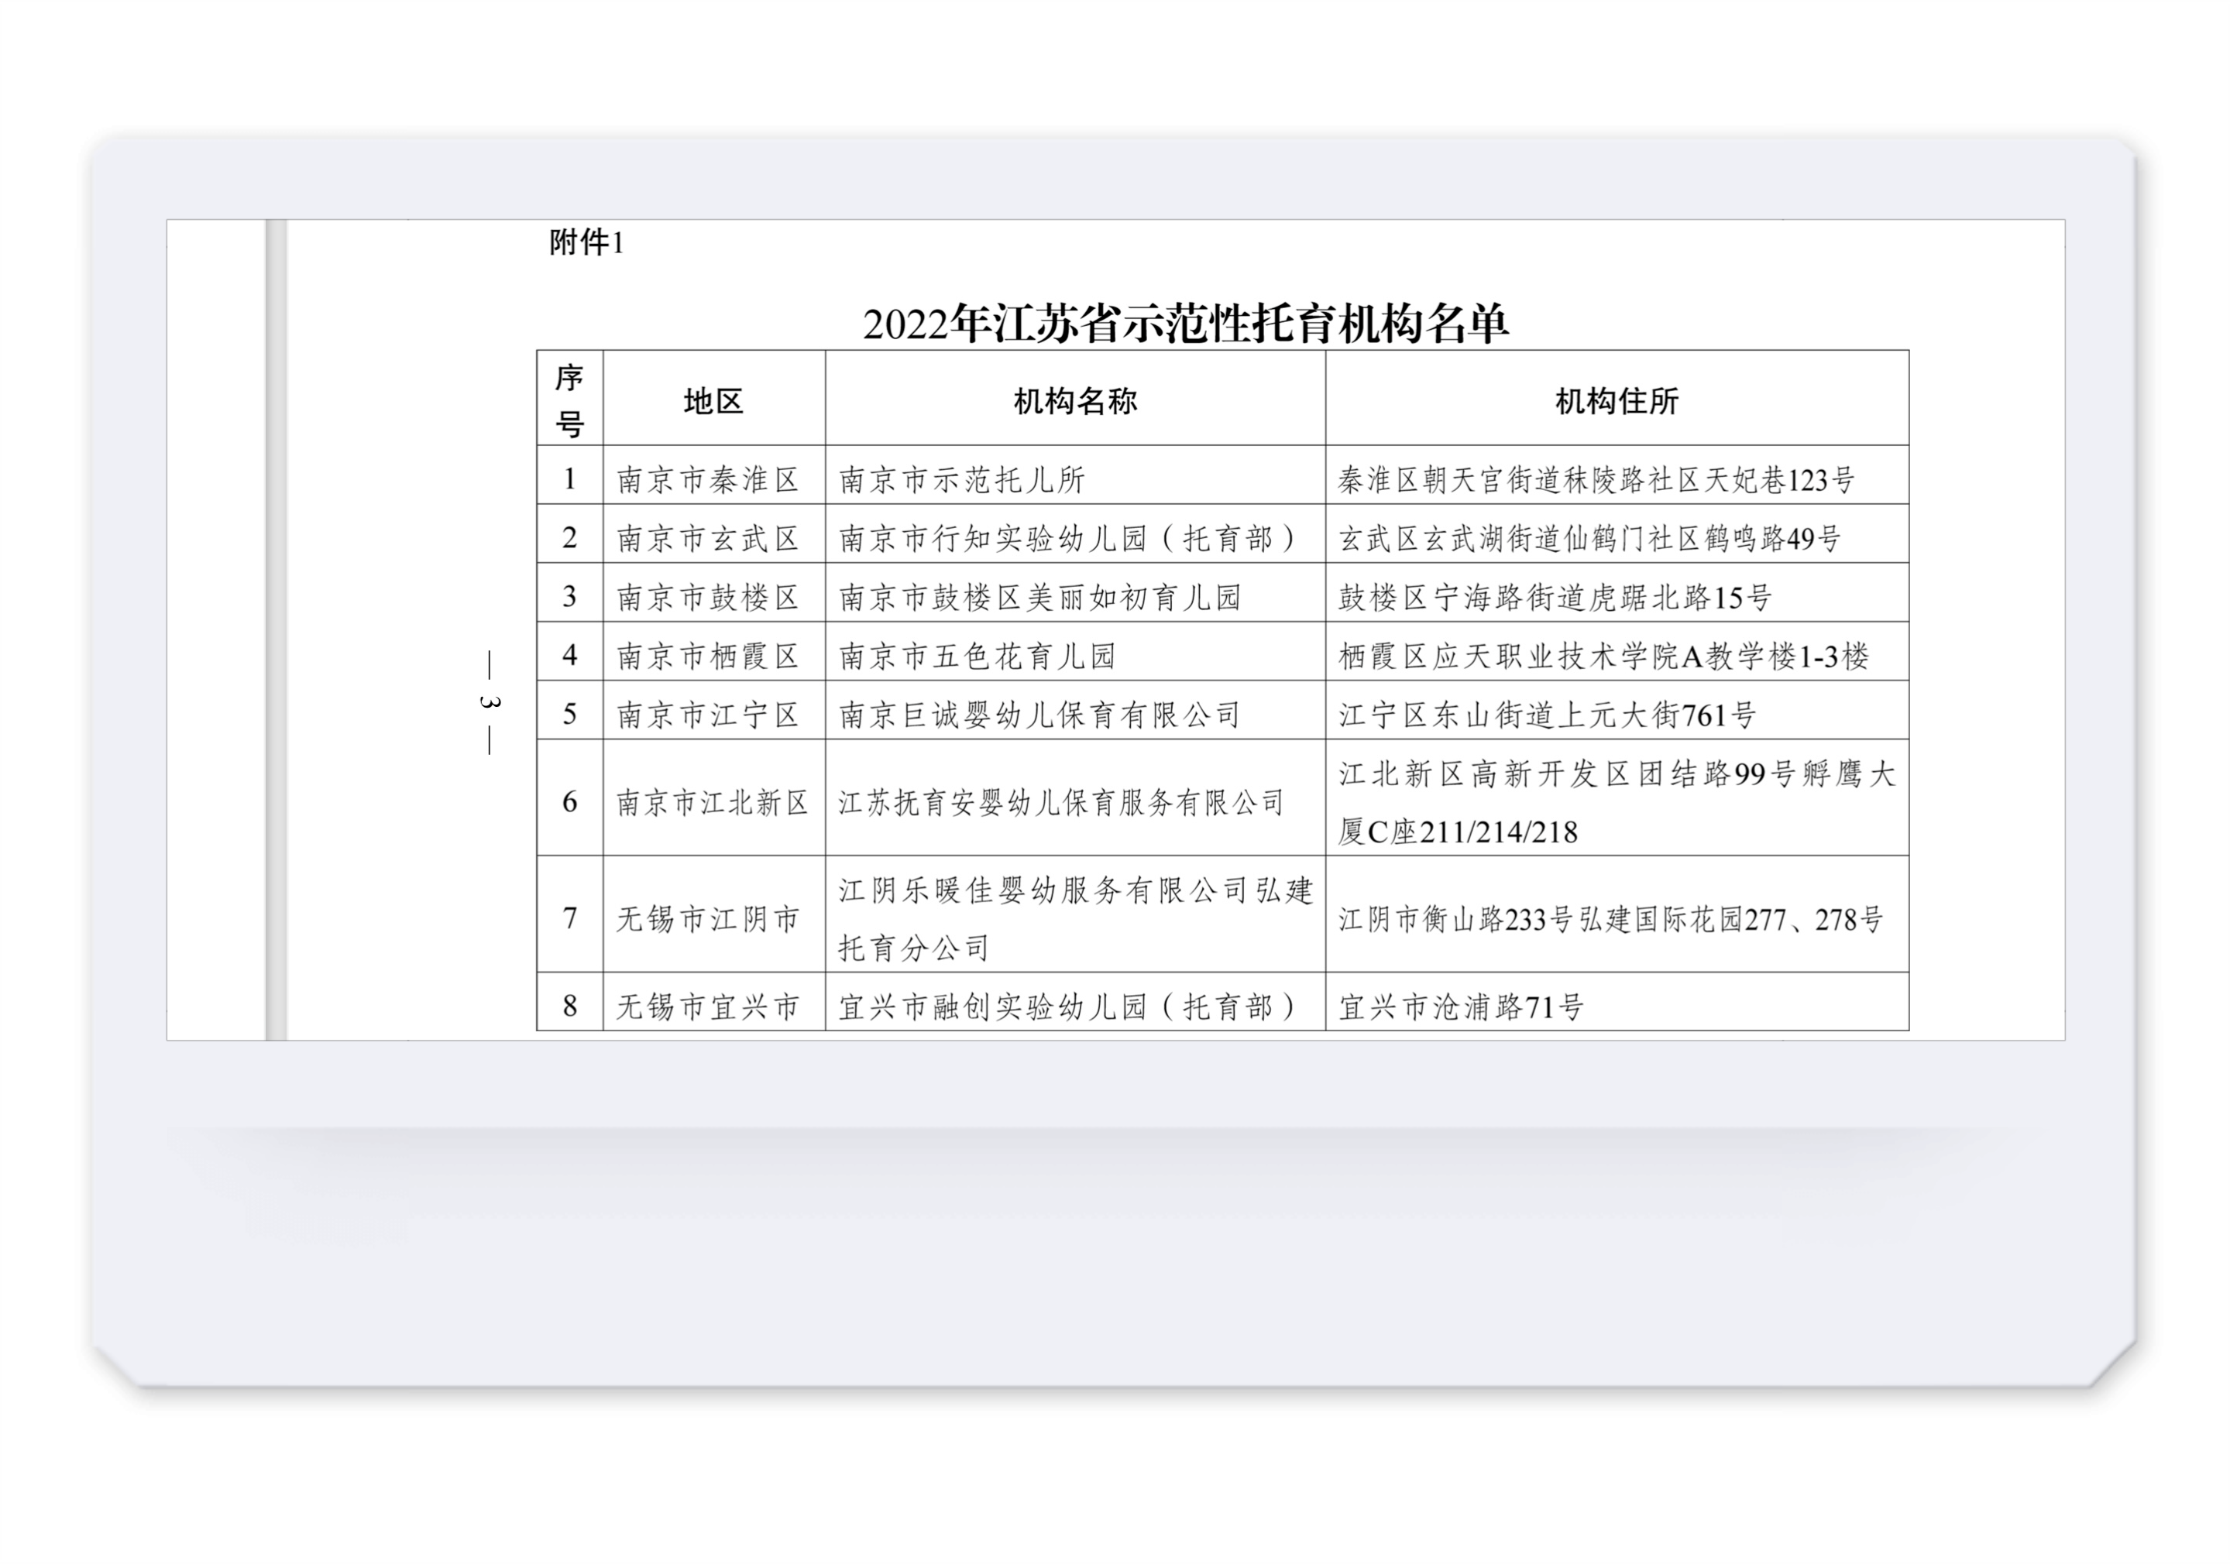Viewport: 2230px width, 1564px height.
Task: Click address 江宁区东山街道上元大街761号
Action: point(1547,715)
